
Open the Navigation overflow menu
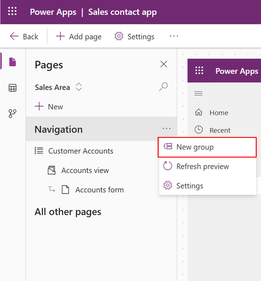pyautogui.click(x=167, y=129)
